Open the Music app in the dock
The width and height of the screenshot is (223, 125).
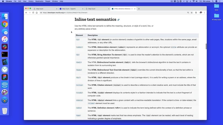(5, 39)
